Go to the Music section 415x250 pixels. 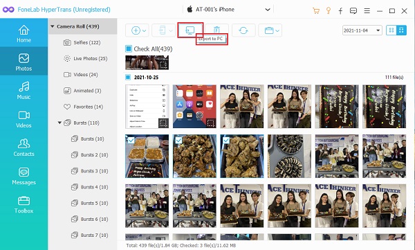[24, 90]
